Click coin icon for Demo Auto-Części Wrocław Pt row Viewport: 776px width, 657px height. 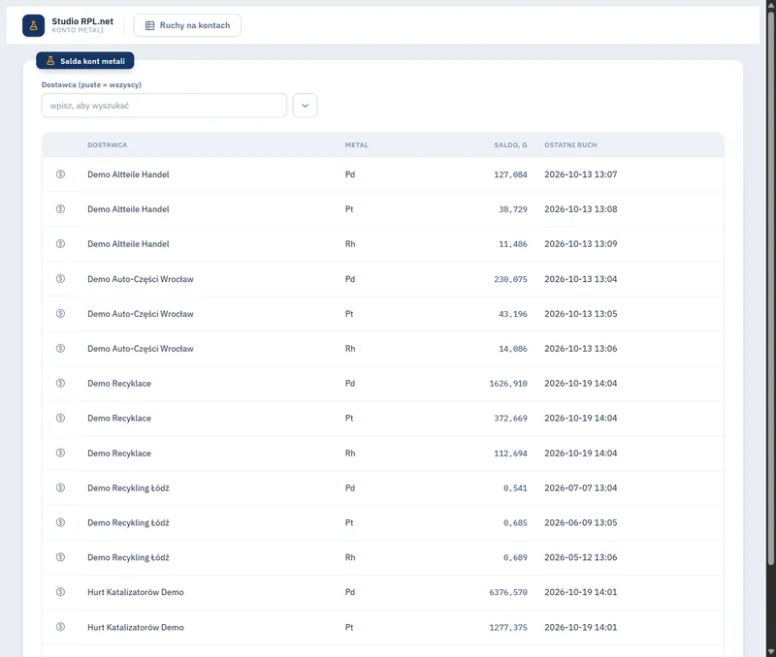point(60,313)
